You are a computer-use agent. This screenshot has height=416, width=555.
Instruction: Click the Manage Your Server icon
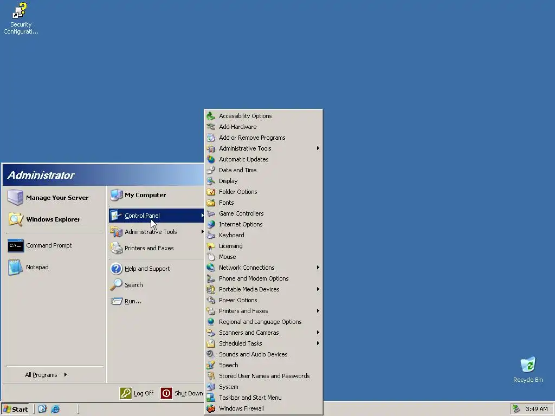[x=15, y=197]
